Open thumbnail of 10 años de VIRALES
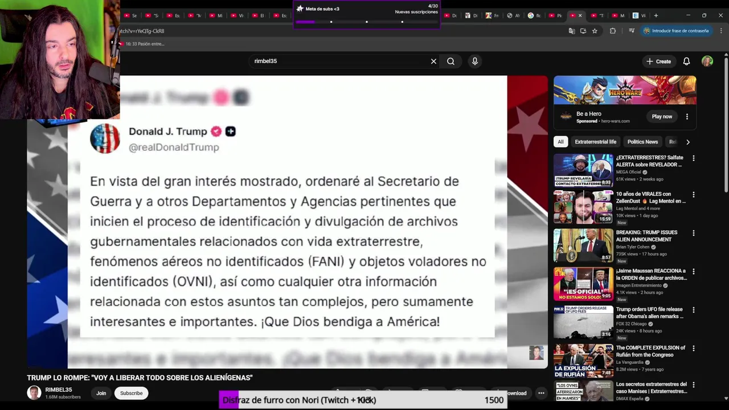 (583, 207)
